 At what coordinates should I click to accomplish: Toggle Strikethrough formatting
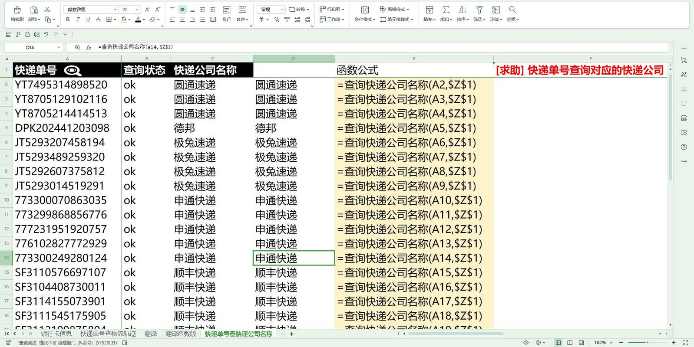(x=98, y=20)
